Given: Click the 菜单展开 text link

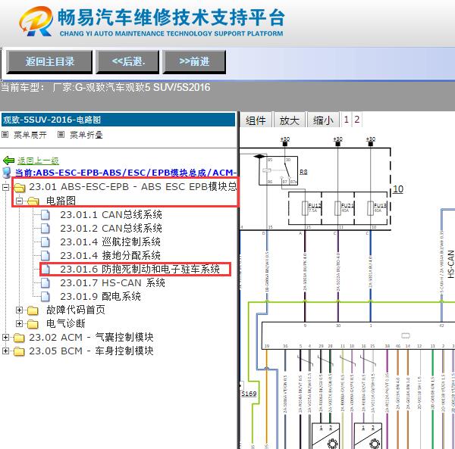Looking at the screenshot, I should pos(30,135).
